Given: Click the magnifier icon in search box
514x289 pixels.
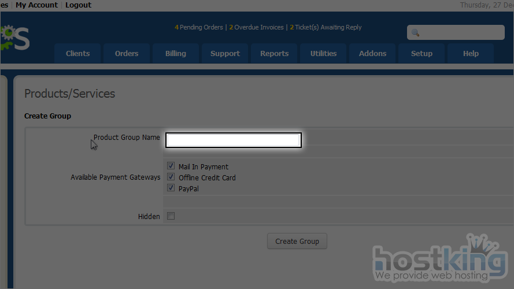Looking at the screenshot, I should pyautogui.click(x=415, y=33).
